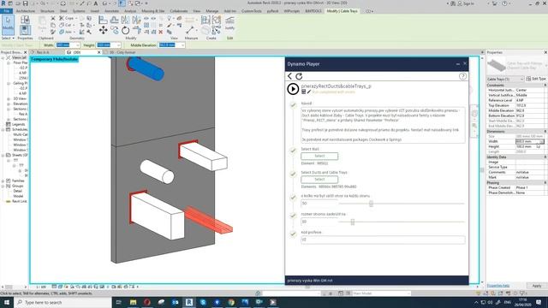Click the Type Properties icon in ribbon

coord(25,20)
